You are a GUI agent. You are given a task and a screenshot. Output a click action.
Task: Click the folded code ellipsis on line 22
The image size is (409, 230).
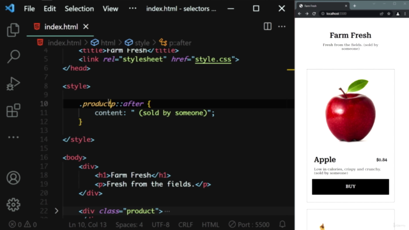167,211
